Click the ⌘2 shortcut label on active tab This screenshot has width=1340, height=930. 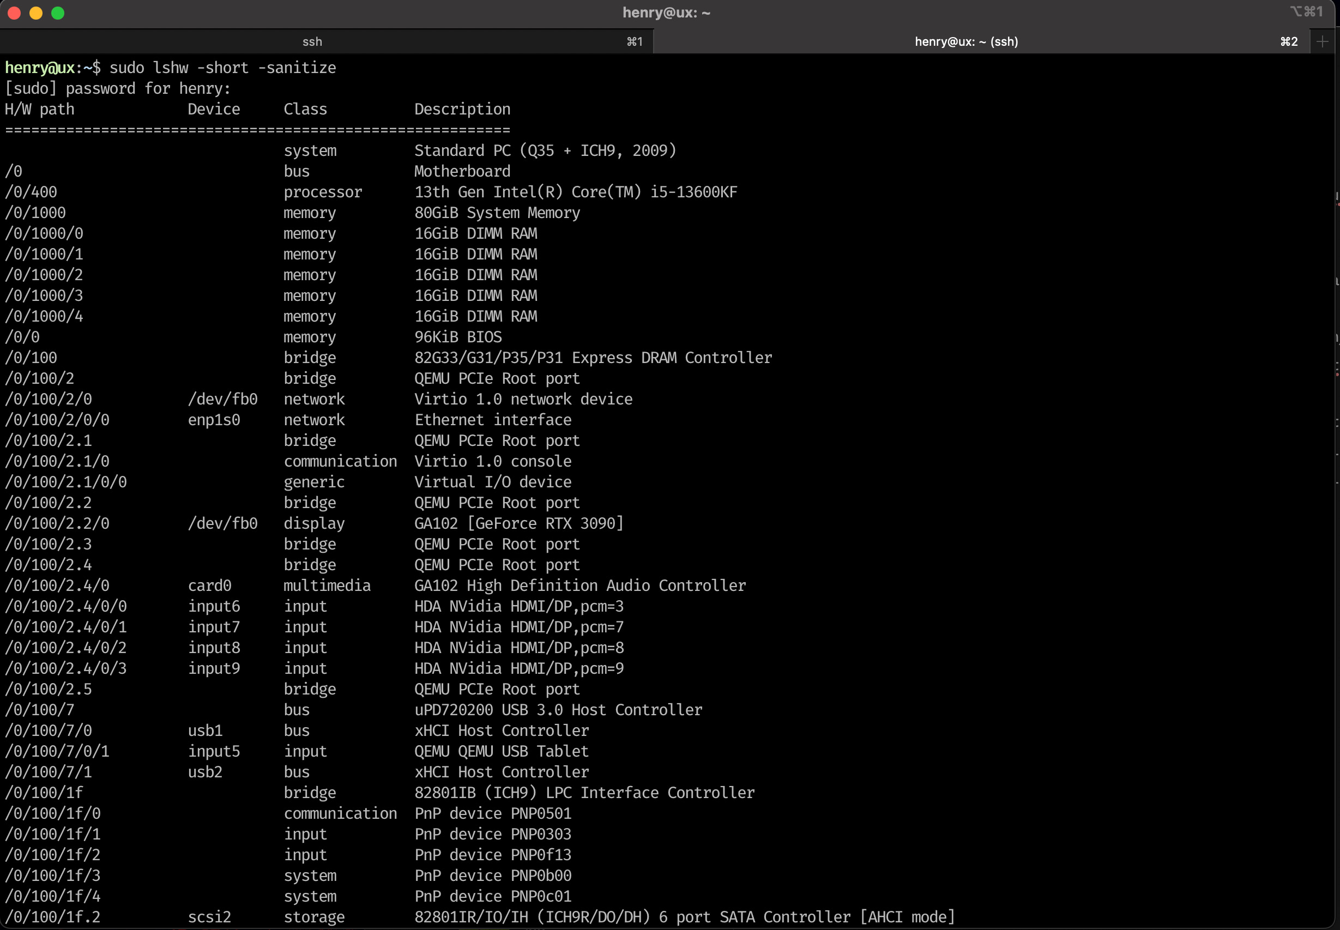pyautogui.click(x=1289, y=41)
